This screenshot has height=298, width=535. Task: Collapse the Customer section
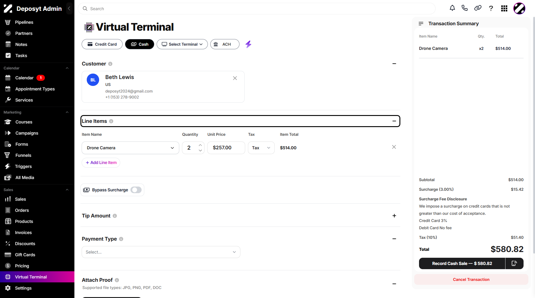pos(394,64)
